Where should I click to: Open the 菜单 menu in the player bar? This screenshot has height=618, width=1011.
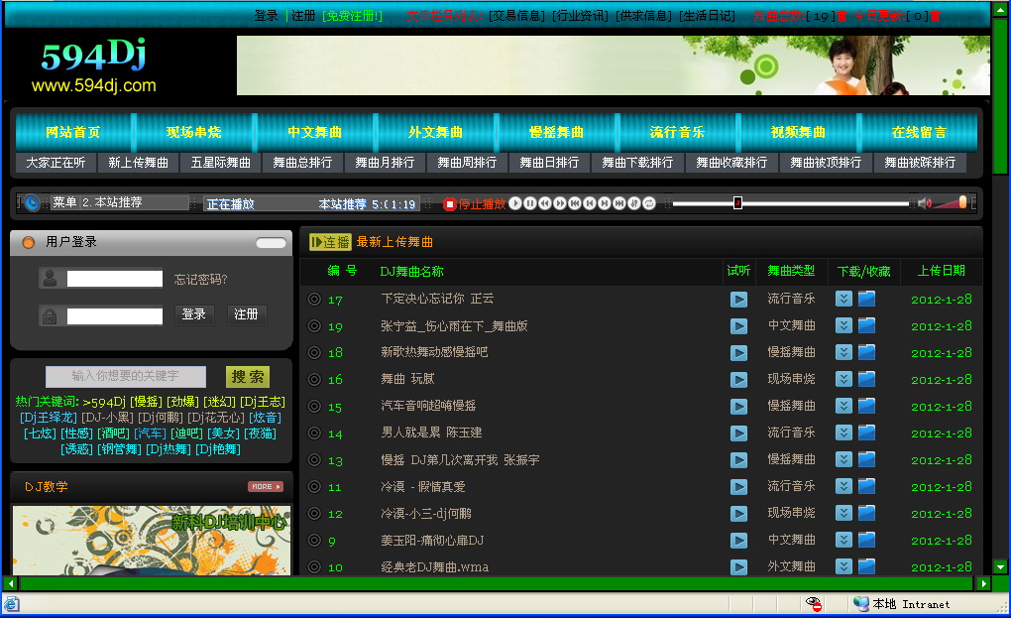click(64, 202)
